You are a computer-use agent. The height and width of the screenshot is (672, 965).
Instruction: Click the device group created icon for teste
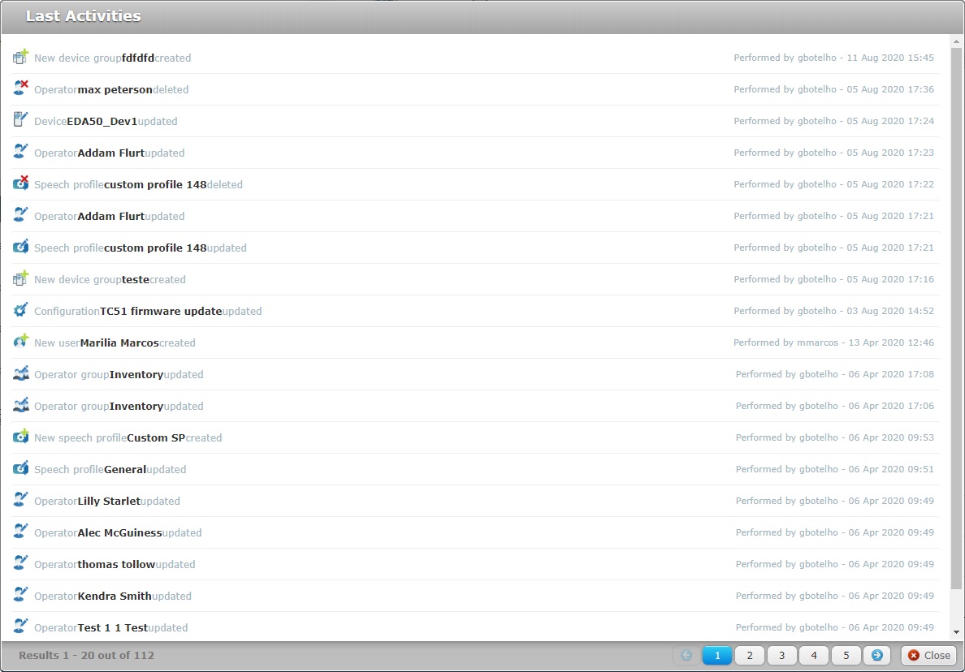click(x=21, y=279)
